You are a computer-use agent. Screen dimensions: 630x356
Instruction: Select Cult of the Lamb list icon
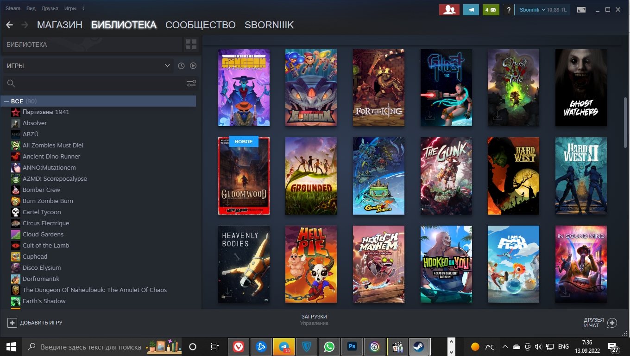click(x=16, y=246)
